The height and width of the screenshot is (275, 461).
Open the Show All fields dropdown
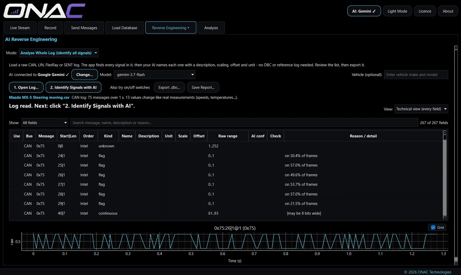[x=45, y=123]
